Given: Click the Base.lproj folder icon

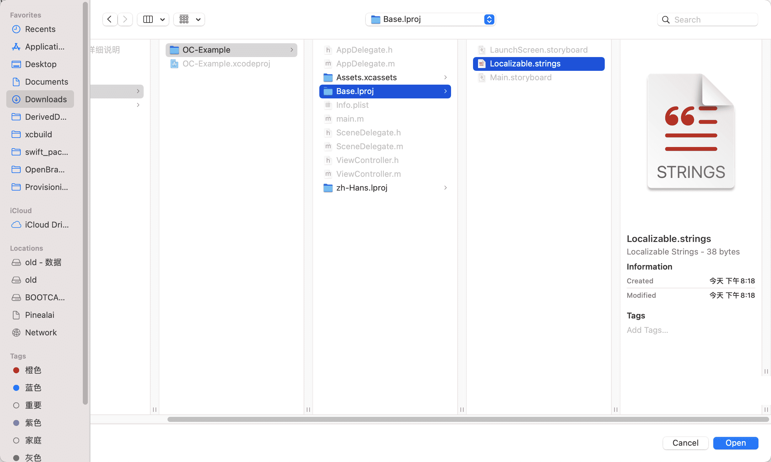Looking at the screenshot, I should pos(327,91).
